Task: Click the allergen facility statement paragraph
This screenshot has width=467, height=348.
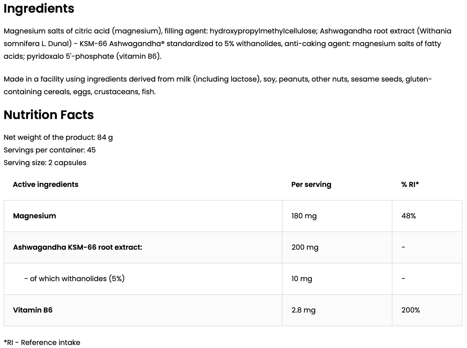Action: coord(217,85)
